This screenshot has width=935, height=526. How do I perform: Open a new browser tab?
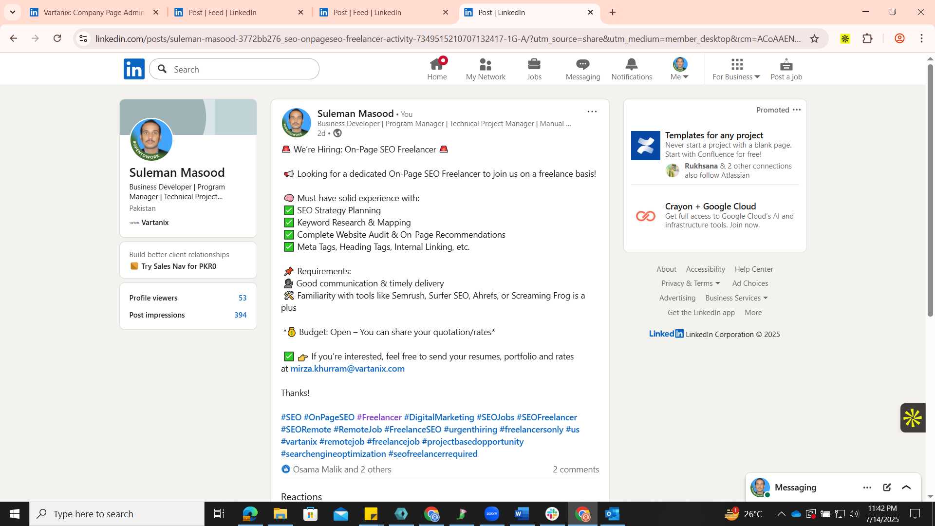613,12
